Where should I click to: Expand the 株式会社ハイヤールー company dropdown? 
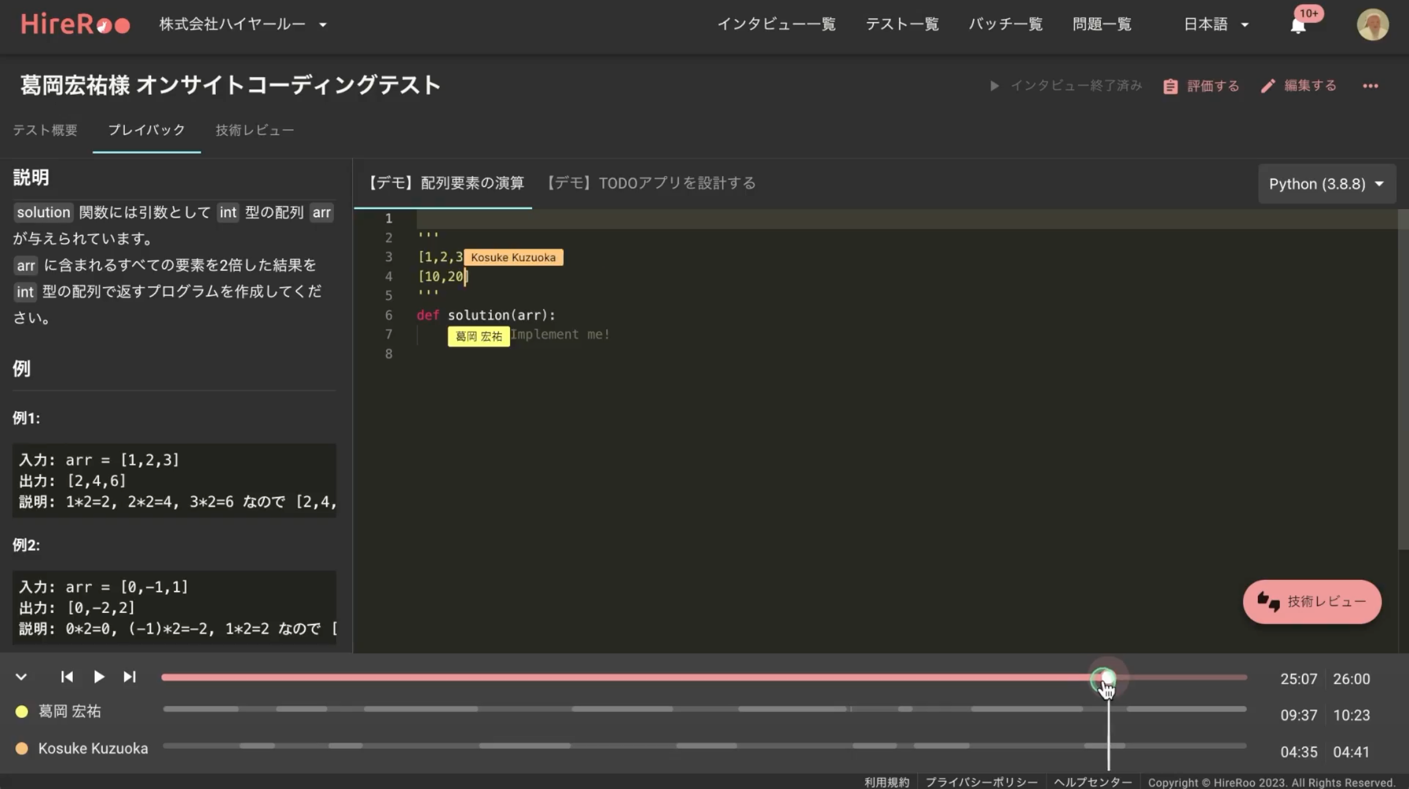[243, 24]
